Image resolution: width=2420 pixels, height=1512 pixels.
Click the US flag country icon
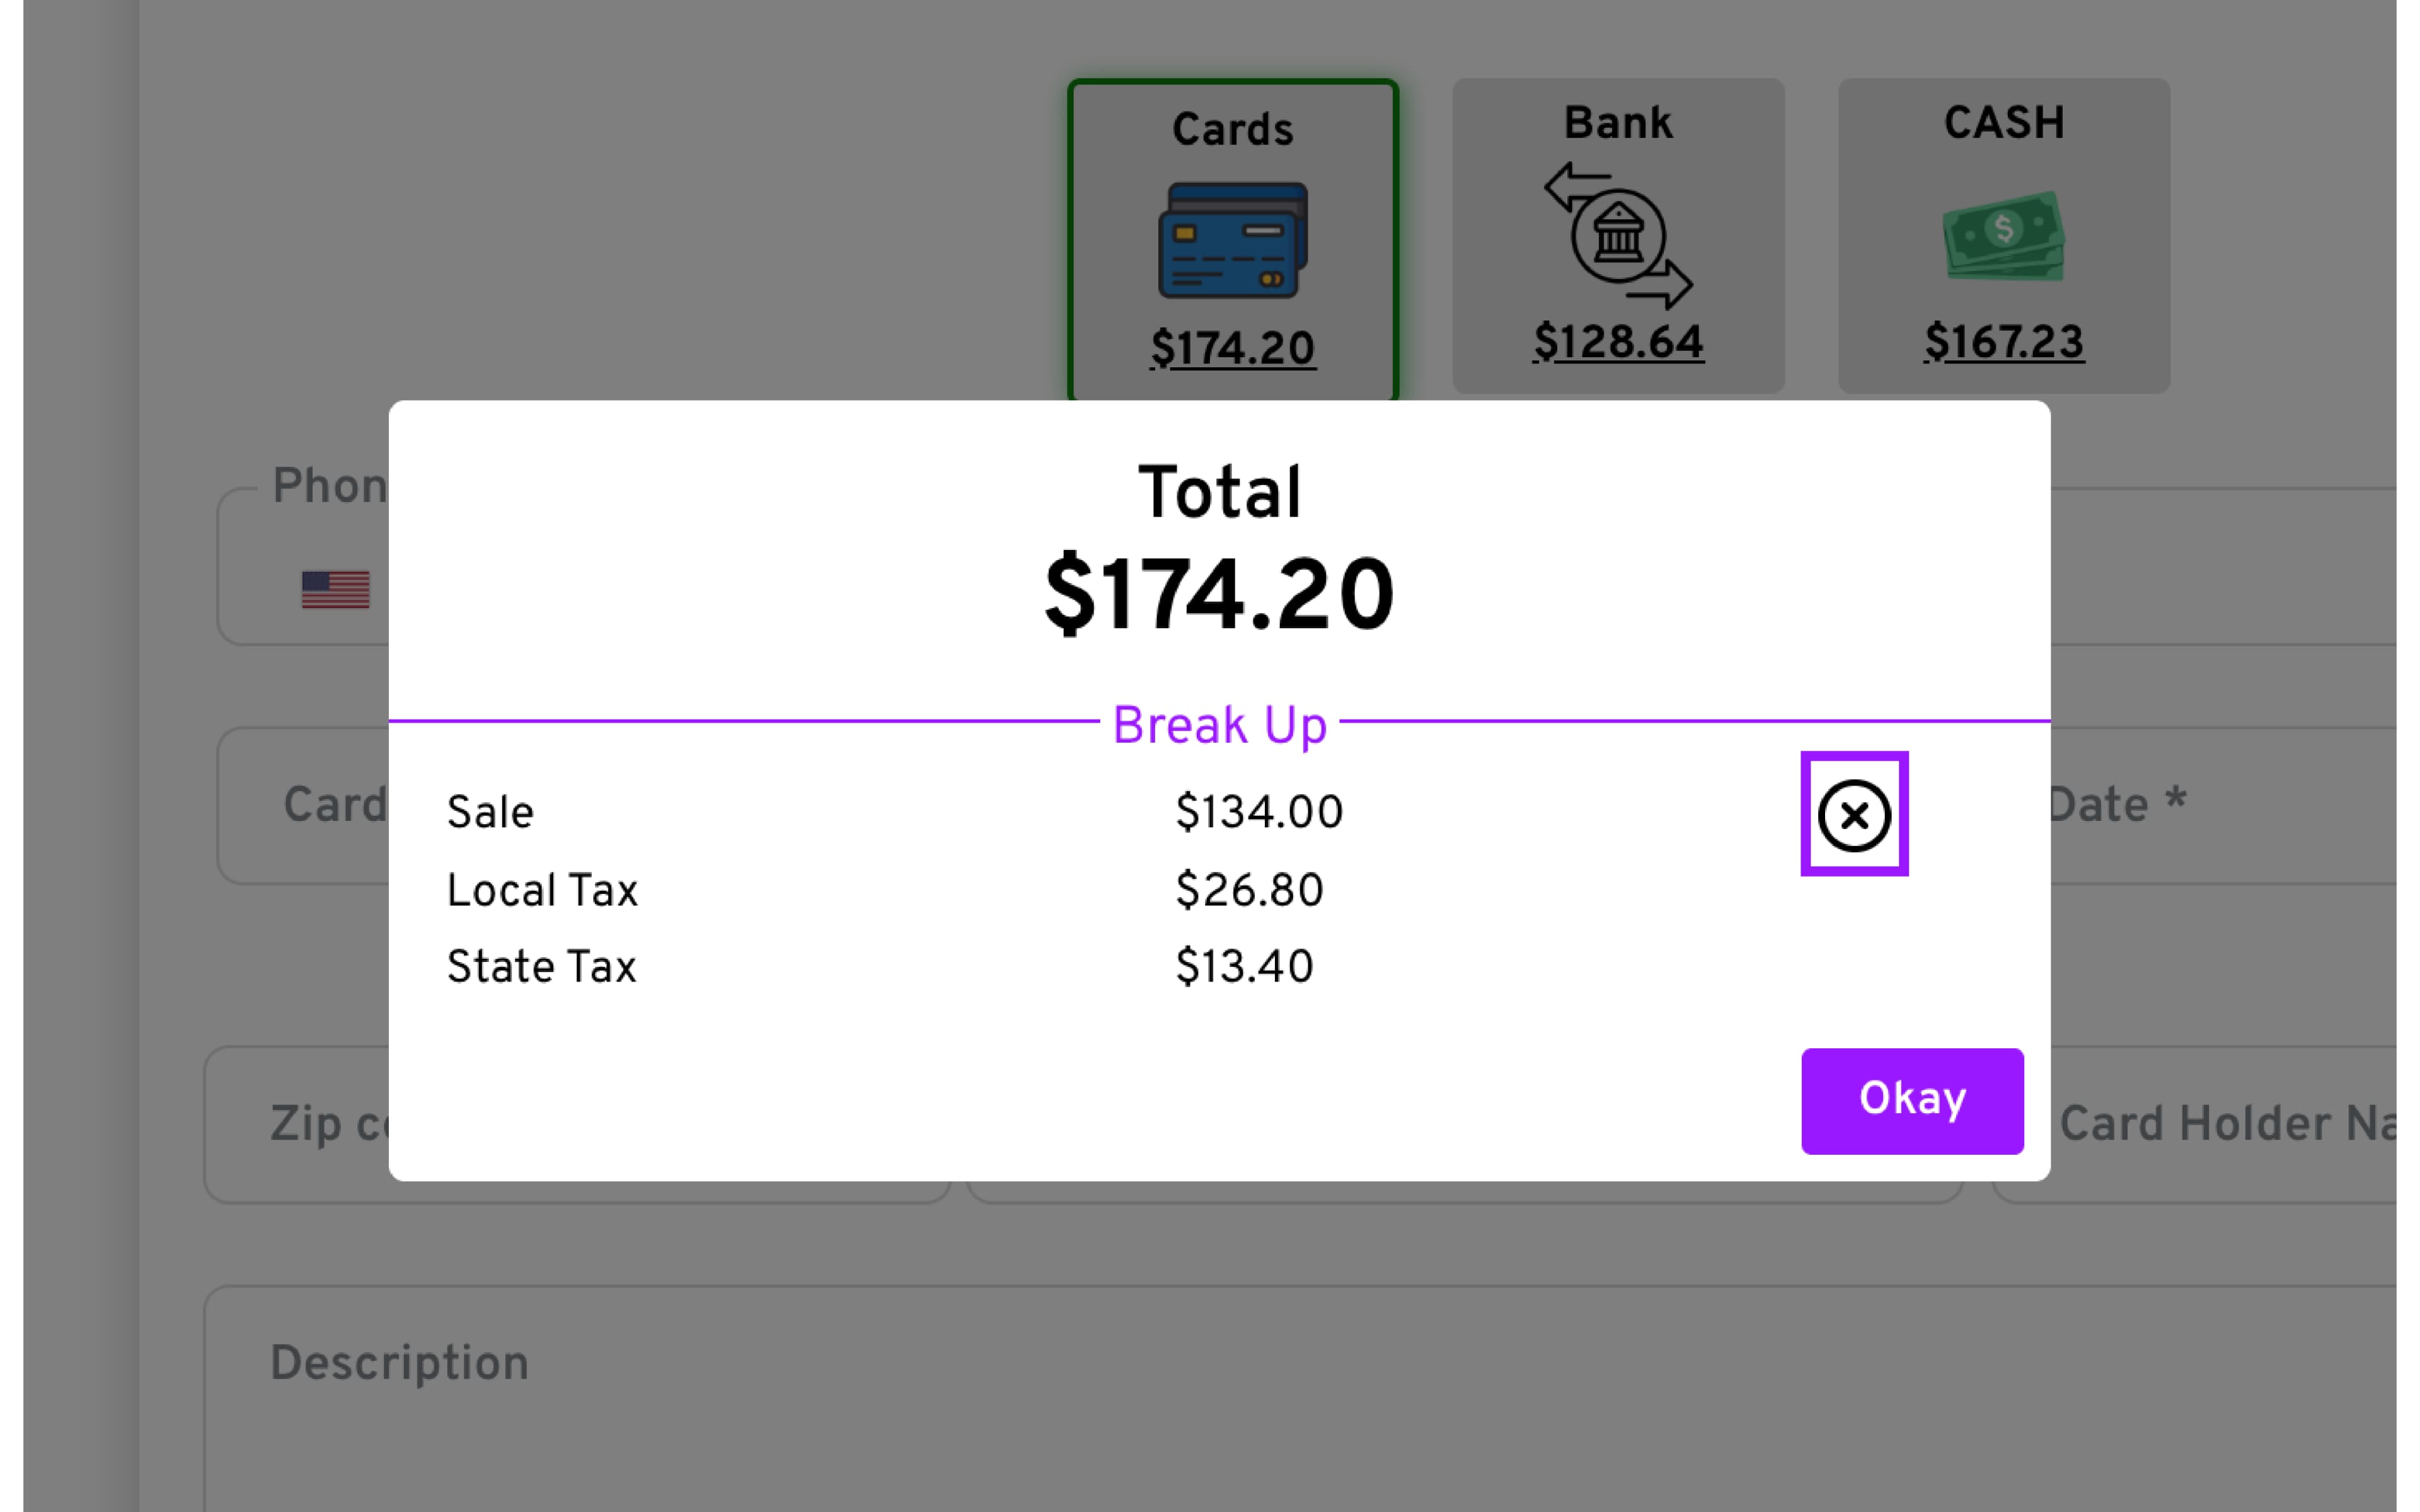click(335, 589)
